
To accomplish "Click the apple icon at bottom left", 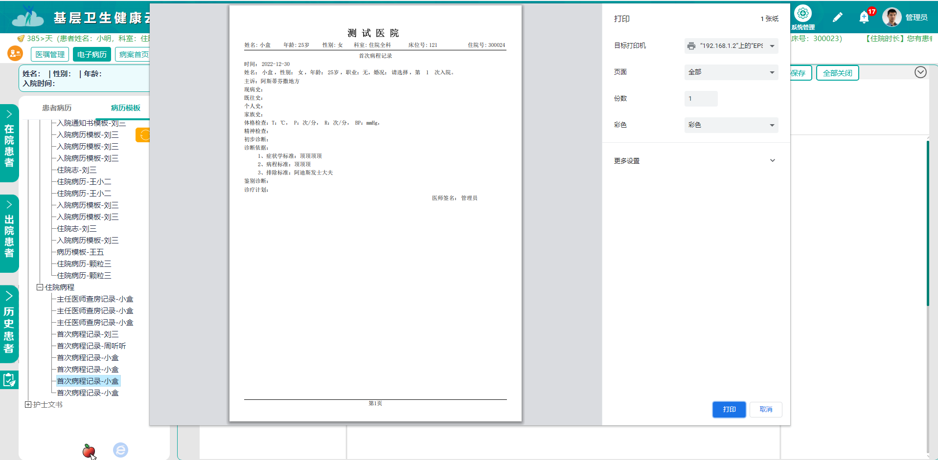I will 88,450.
